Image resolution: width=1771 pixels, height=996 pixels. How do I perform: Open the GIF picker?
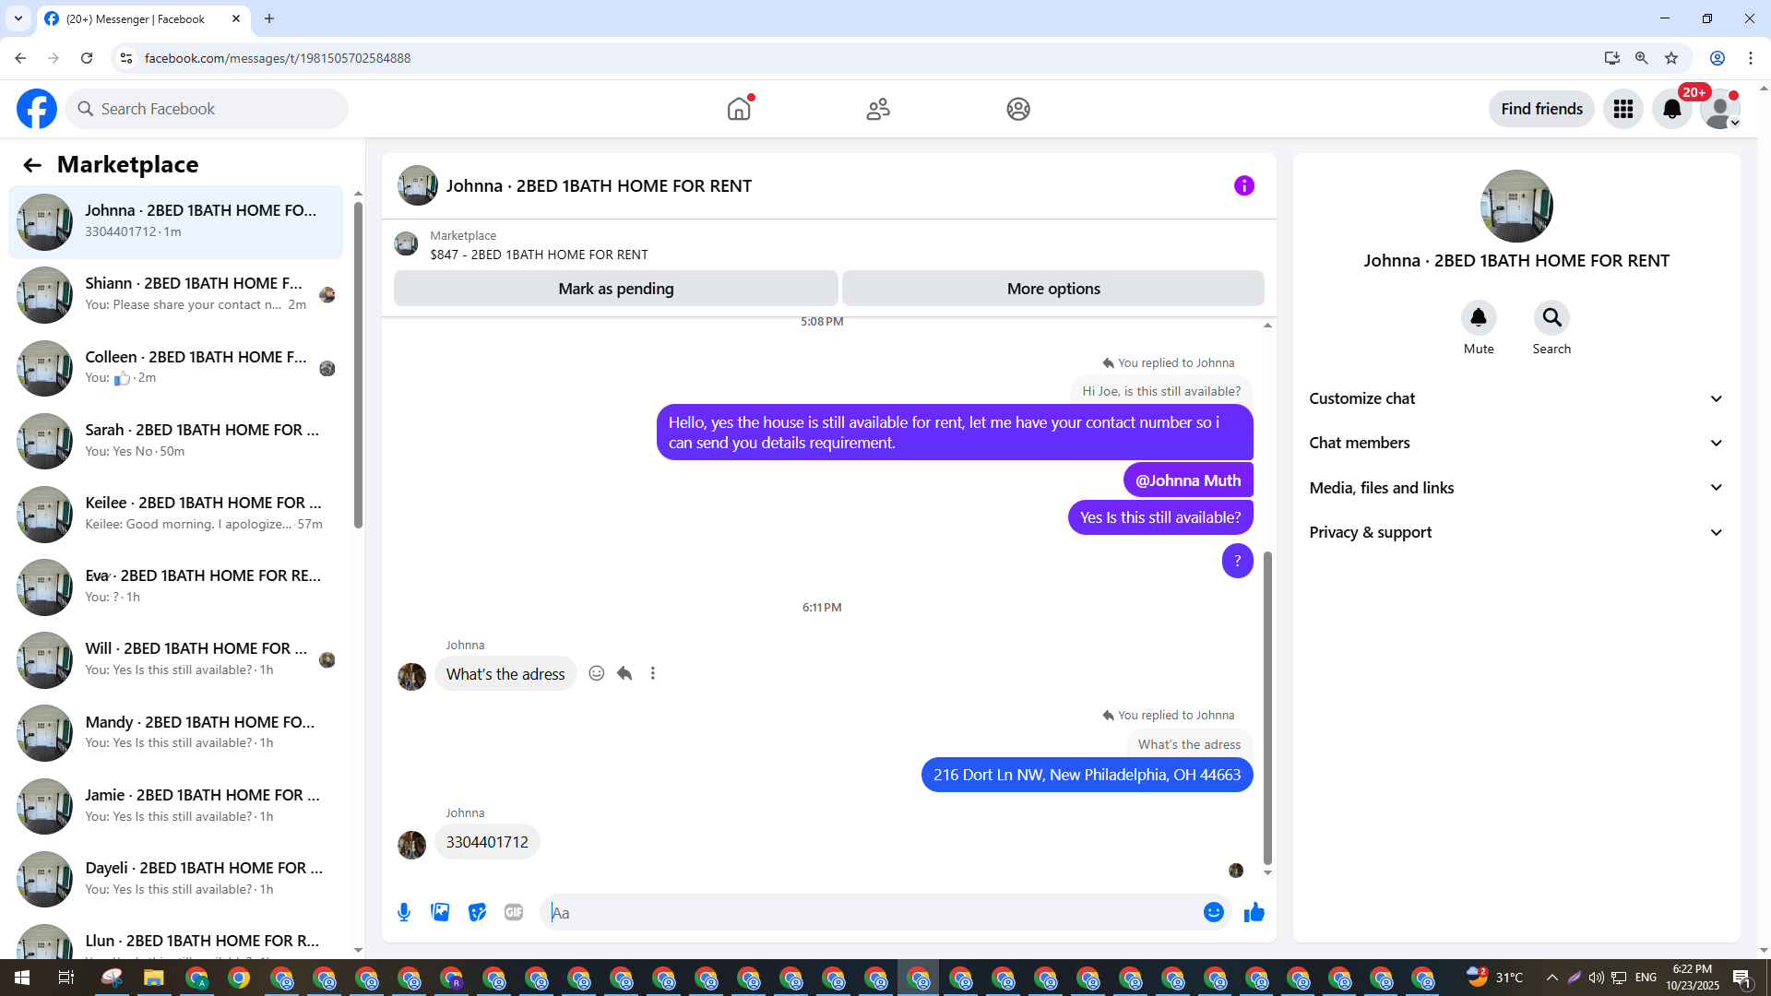(x=514, y=913)
